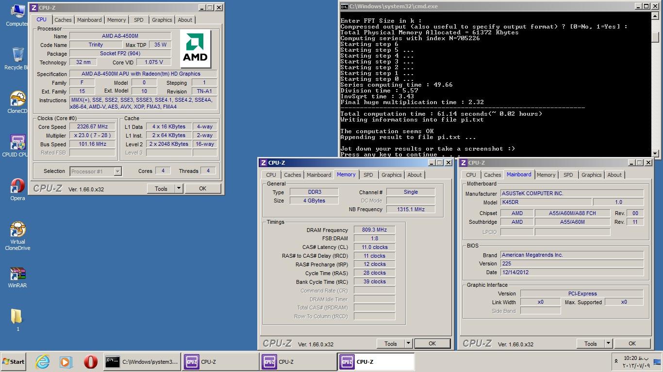Open the Graphics tab in the top-left CPU-Z window

click(x=162, y=20)
